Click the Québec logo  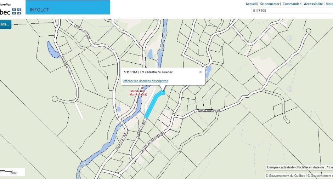click(11, 11)
